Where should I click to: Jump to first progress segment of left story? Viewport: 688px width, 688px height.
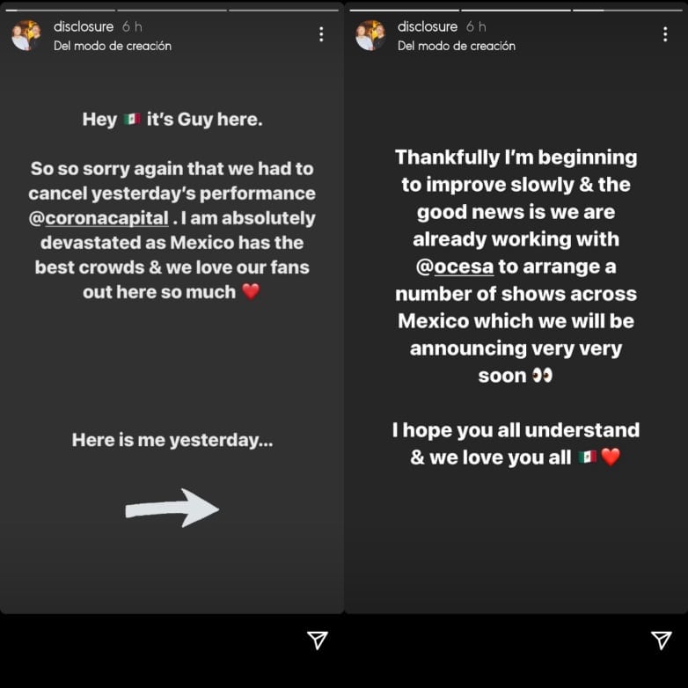tap(58, 10)
